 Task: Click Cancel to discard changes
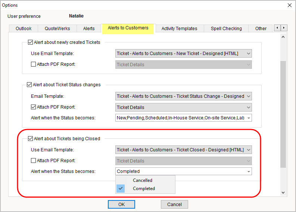pos(174,204)
